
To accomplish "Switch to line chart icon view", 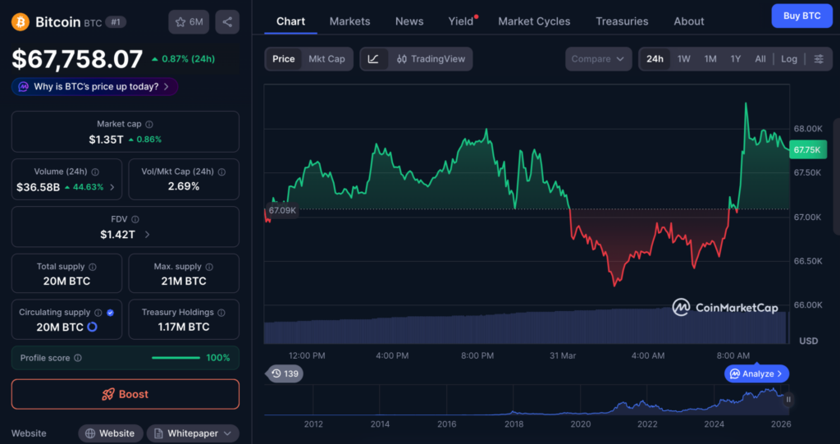I will 373,59.
